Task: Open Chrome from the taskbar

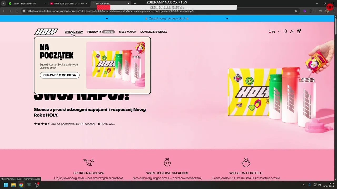Action: click(x=21, y=185)
